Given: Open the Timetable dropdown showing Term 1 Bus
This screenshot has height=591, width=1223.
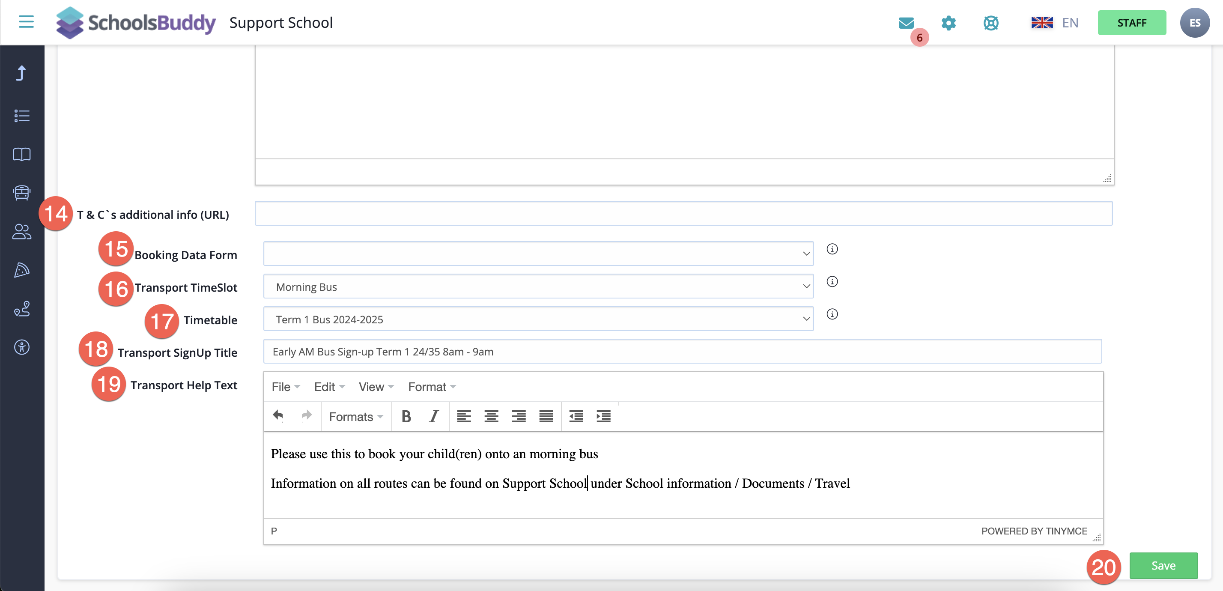Looking at the screenshot, I should (538, 319).
